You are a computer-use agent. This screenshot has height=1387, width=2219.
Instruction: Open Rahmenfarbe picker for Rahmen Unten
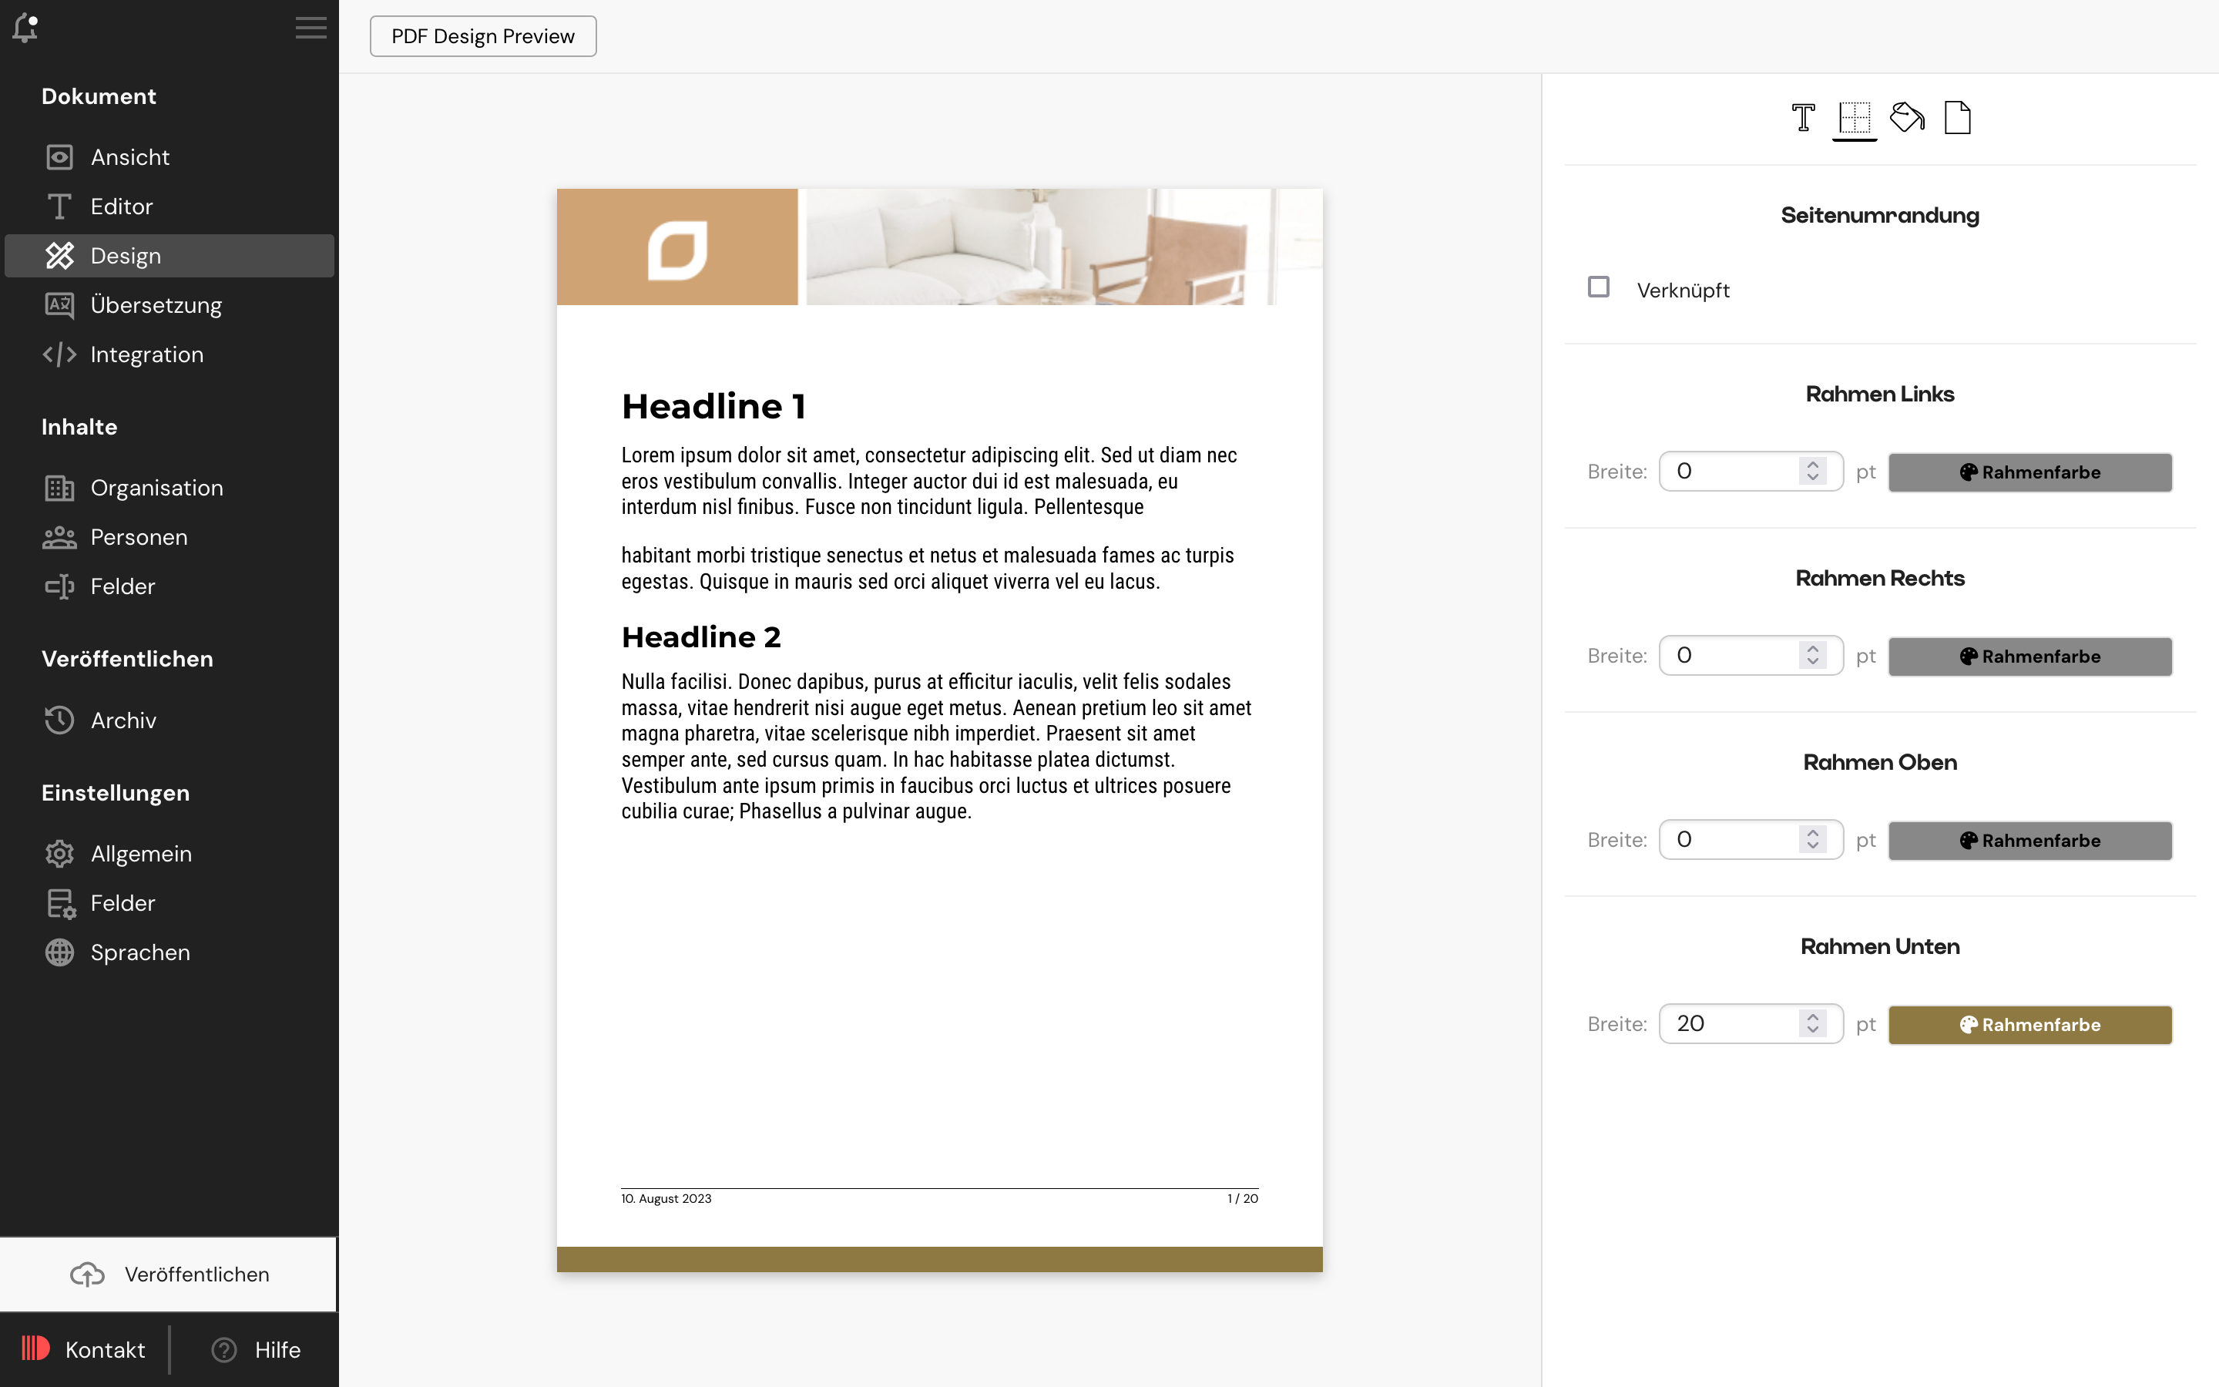point(2030,1025)
